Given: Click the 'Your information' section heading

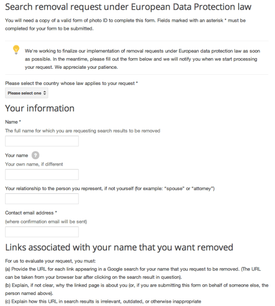Looking at the screenshot, I should [40, 108].
